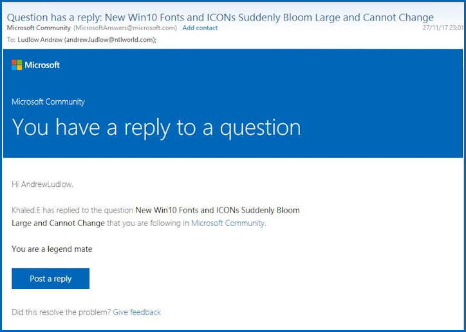Click the "Microsoft" wordmark in blue banner
The height and width of the screenshot is (332, 466).
pyautogui.click(x=42, y=65)
